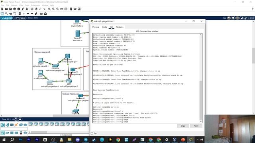Open the Options menu

click(14, 5)
